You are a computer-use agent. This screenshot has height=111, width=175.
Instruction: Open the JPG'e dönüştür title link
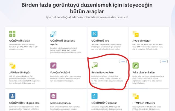coord(141,41)
